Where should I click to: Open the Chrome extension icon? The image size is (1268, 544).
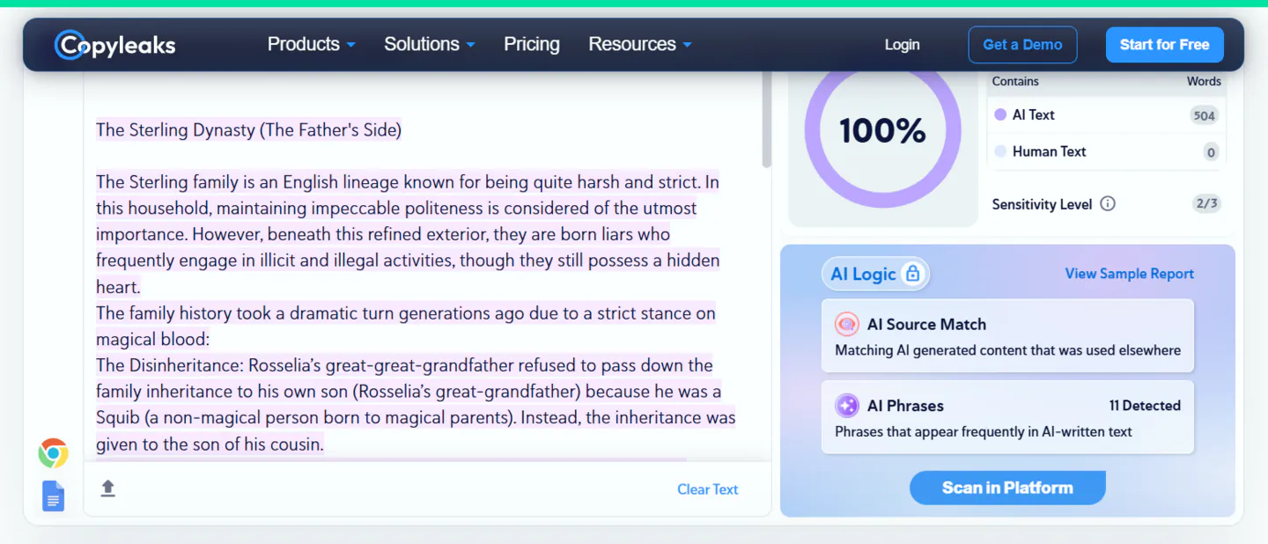click(x=53, y=453)
